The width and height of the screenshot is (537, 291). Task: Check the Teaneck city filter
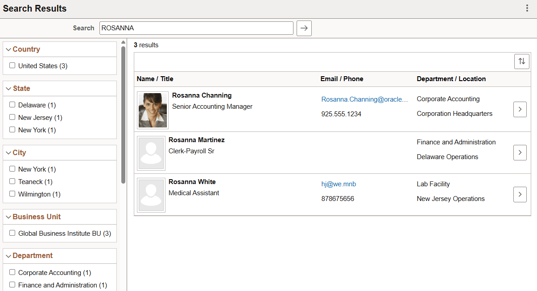pos(12,181)
